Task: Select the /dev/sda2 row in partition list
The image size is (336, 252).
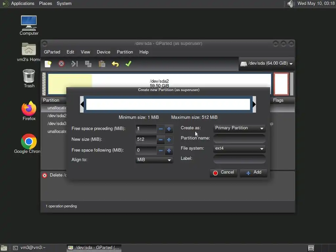Action: point(57,116)
